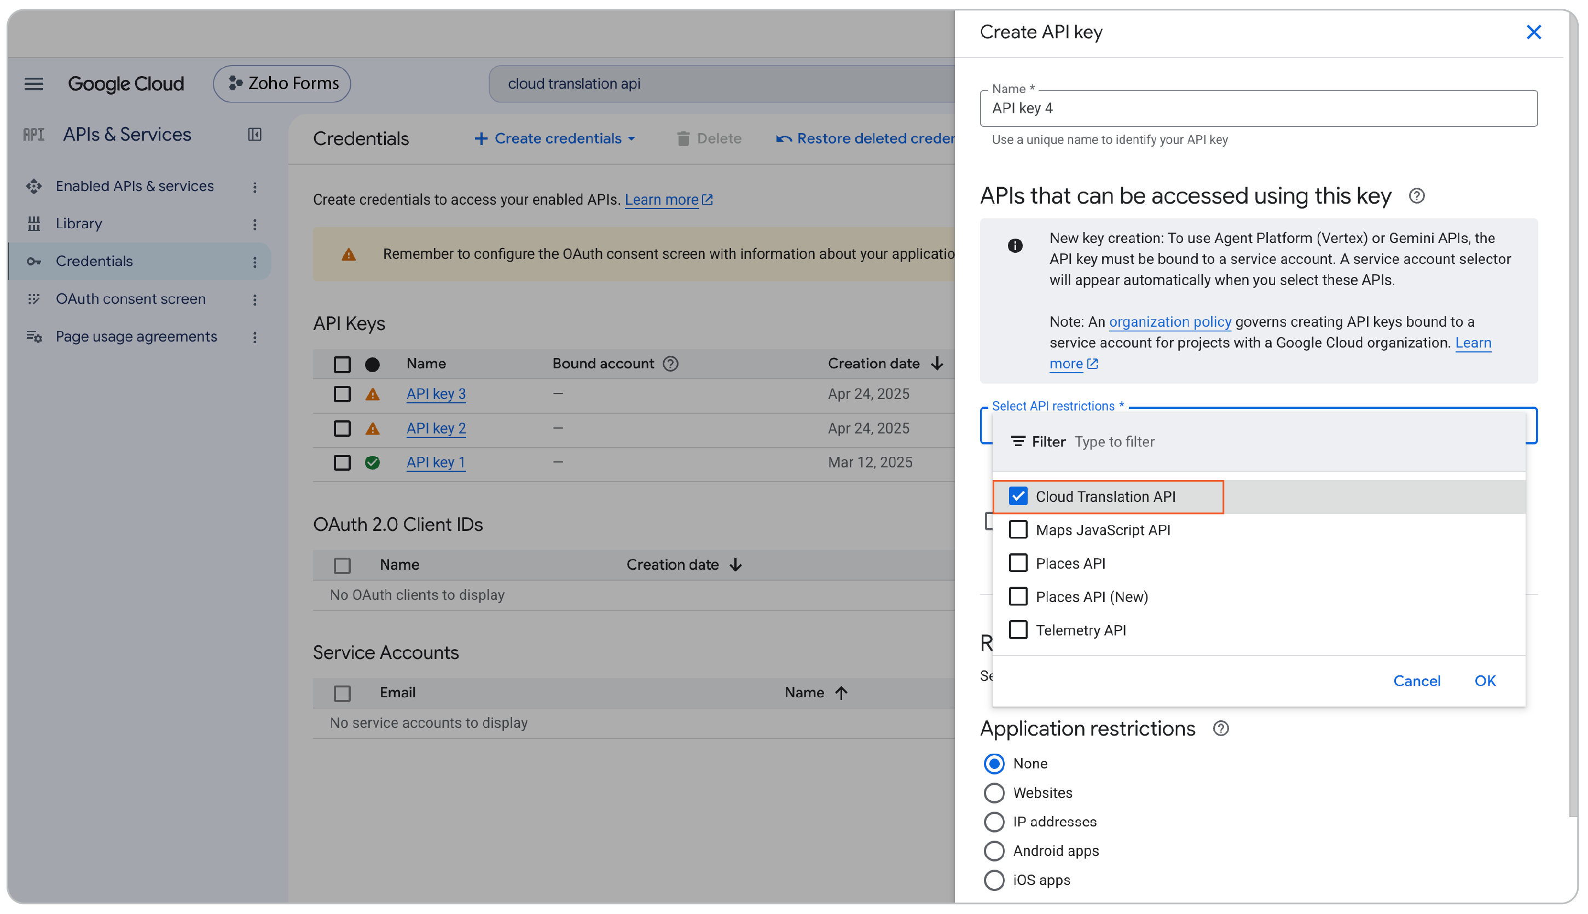Viewport: 1588px width, 914px height.
Task: Click the Credentials key icon
Action: (34, 261)
